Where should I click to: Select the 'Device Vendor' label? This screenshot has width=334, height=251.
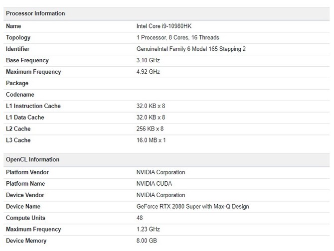click(x=25, y=195)
